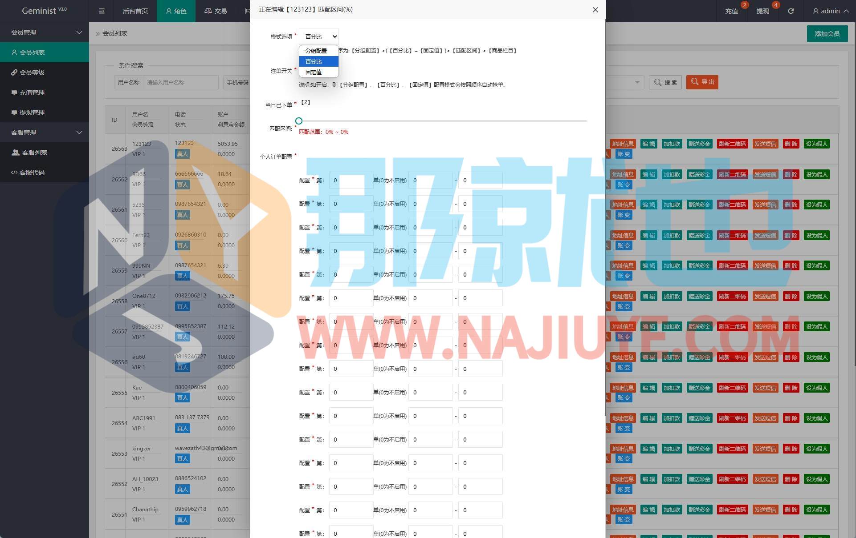Open 充值管理 in the sidebar
Image resolution: width=856 pixels, height=538 pixels.
pyautogui.click(x=32, y=92)
